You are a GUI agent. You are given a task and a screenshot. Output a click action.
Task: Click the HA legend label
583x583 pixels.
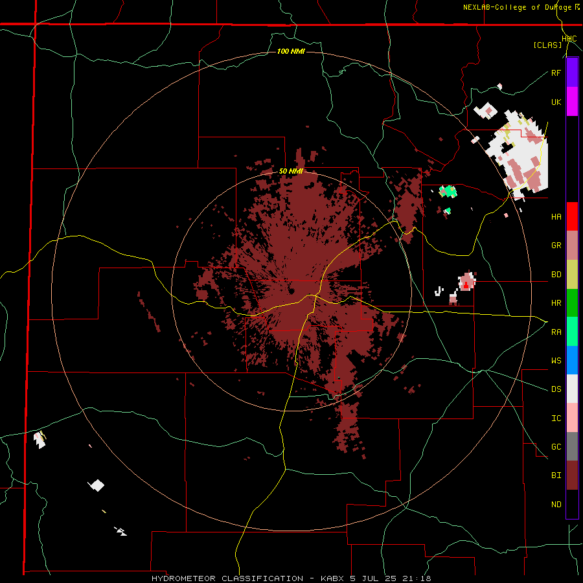556,216
